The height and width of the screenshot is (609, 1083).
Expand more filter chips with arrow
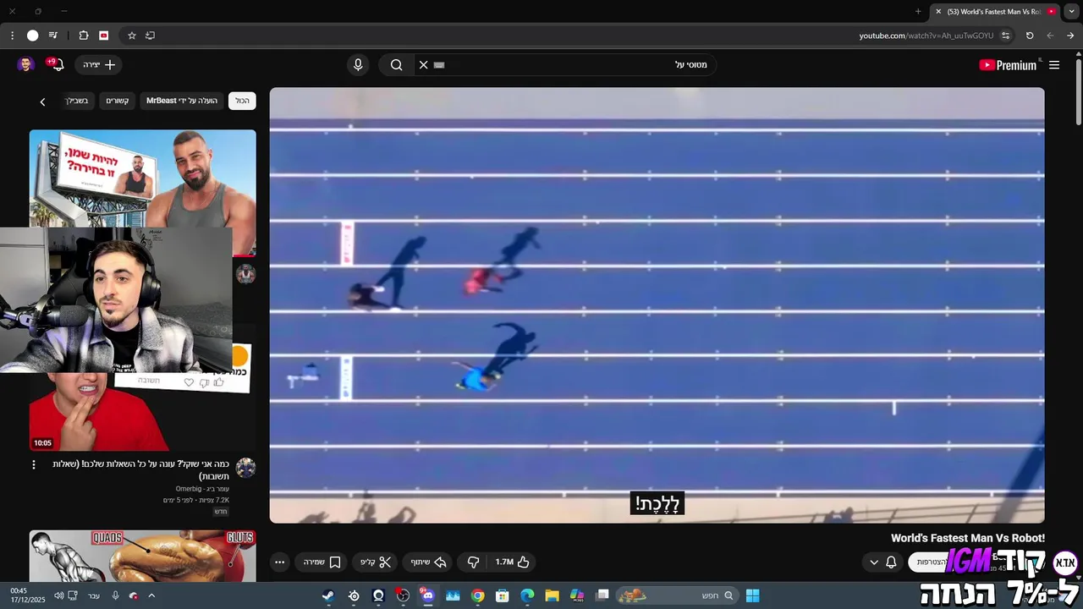[x=42, y=101]
